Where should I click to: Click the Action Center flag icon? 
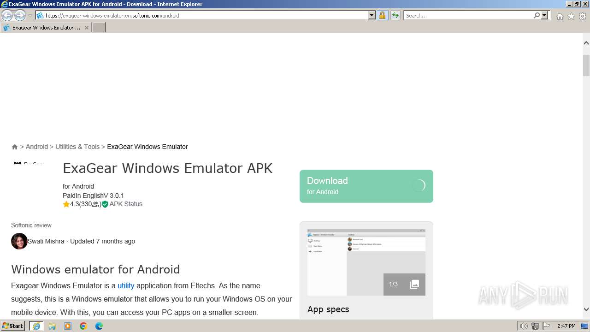point(546,326)
